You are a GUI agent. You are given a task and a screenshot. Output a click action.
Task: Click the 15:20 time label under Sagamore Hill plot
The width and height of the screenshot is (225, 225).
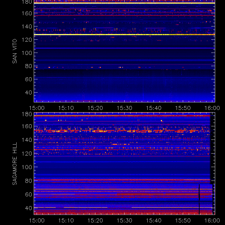(95, 220)
